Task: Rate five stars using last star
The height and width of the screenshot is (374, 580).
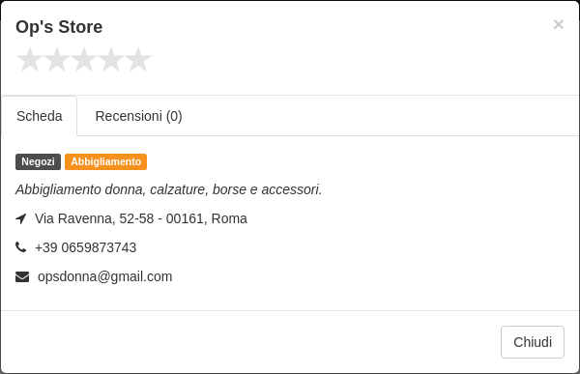Action: (x=138, y=60)
